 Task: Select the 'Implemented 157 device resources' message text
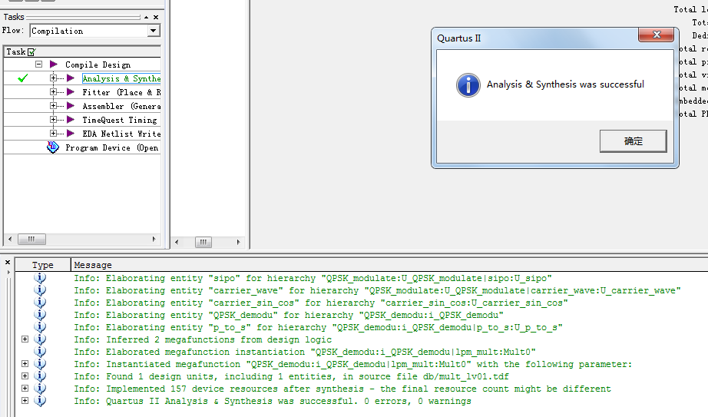[342, 389]
